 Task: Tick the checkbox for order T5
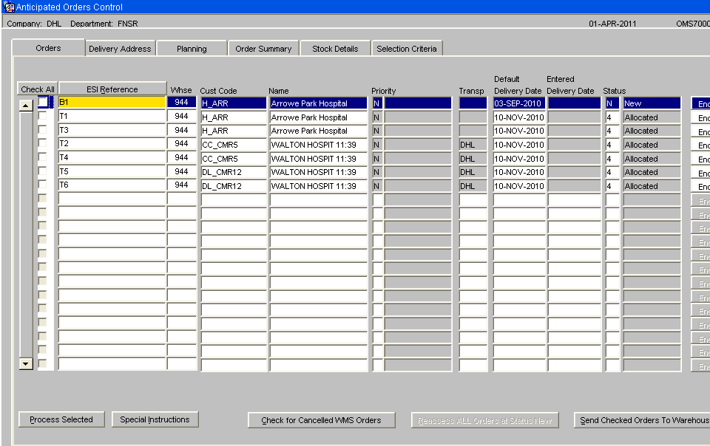point(43,171)
